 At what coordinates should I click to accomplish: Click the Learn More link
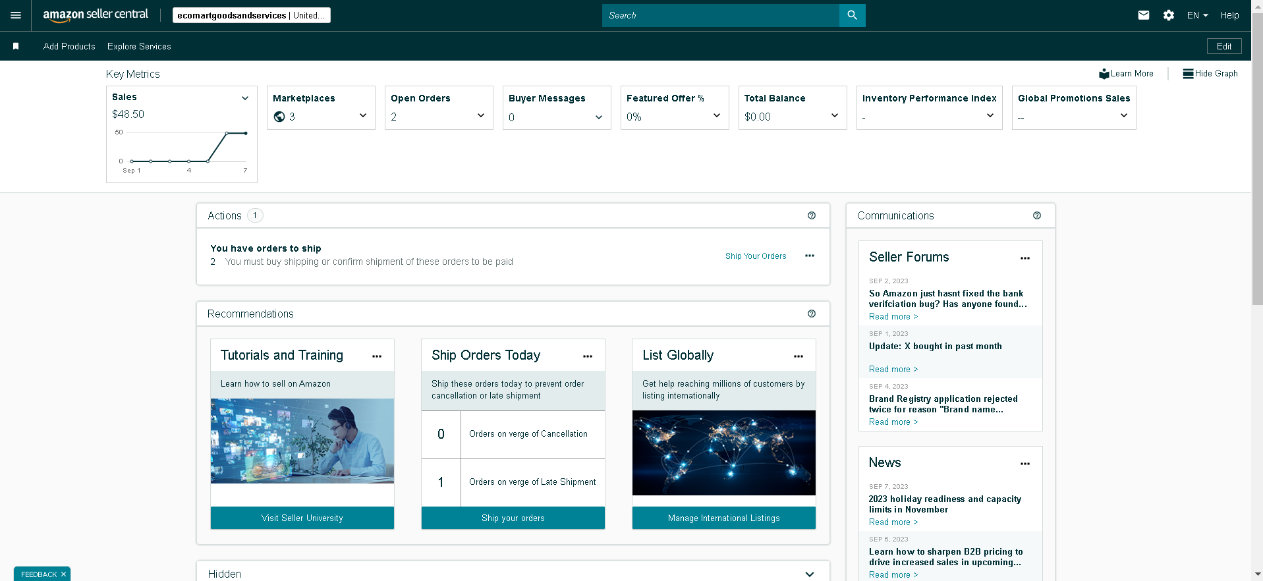click(x=1132, y=74)
